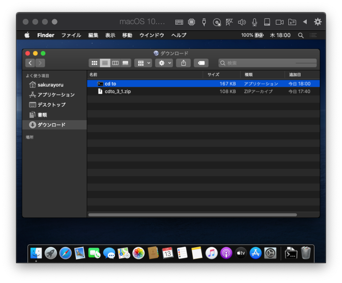Open the 編集 menu
Image resolution: width=342 pixels, height=283 pixels.
[x=93, y=35]
